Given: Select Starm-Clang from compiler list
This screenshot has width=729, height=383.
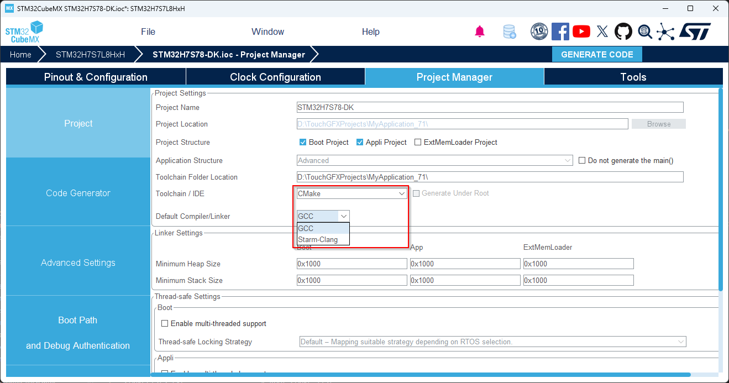Looking at the screenshot, I should [318, 239].
